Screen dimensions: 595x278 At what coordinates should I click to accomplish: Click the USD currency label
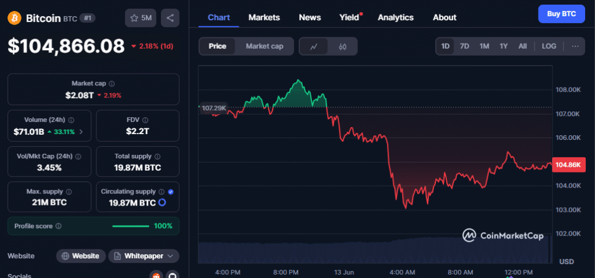coord(567,262)
